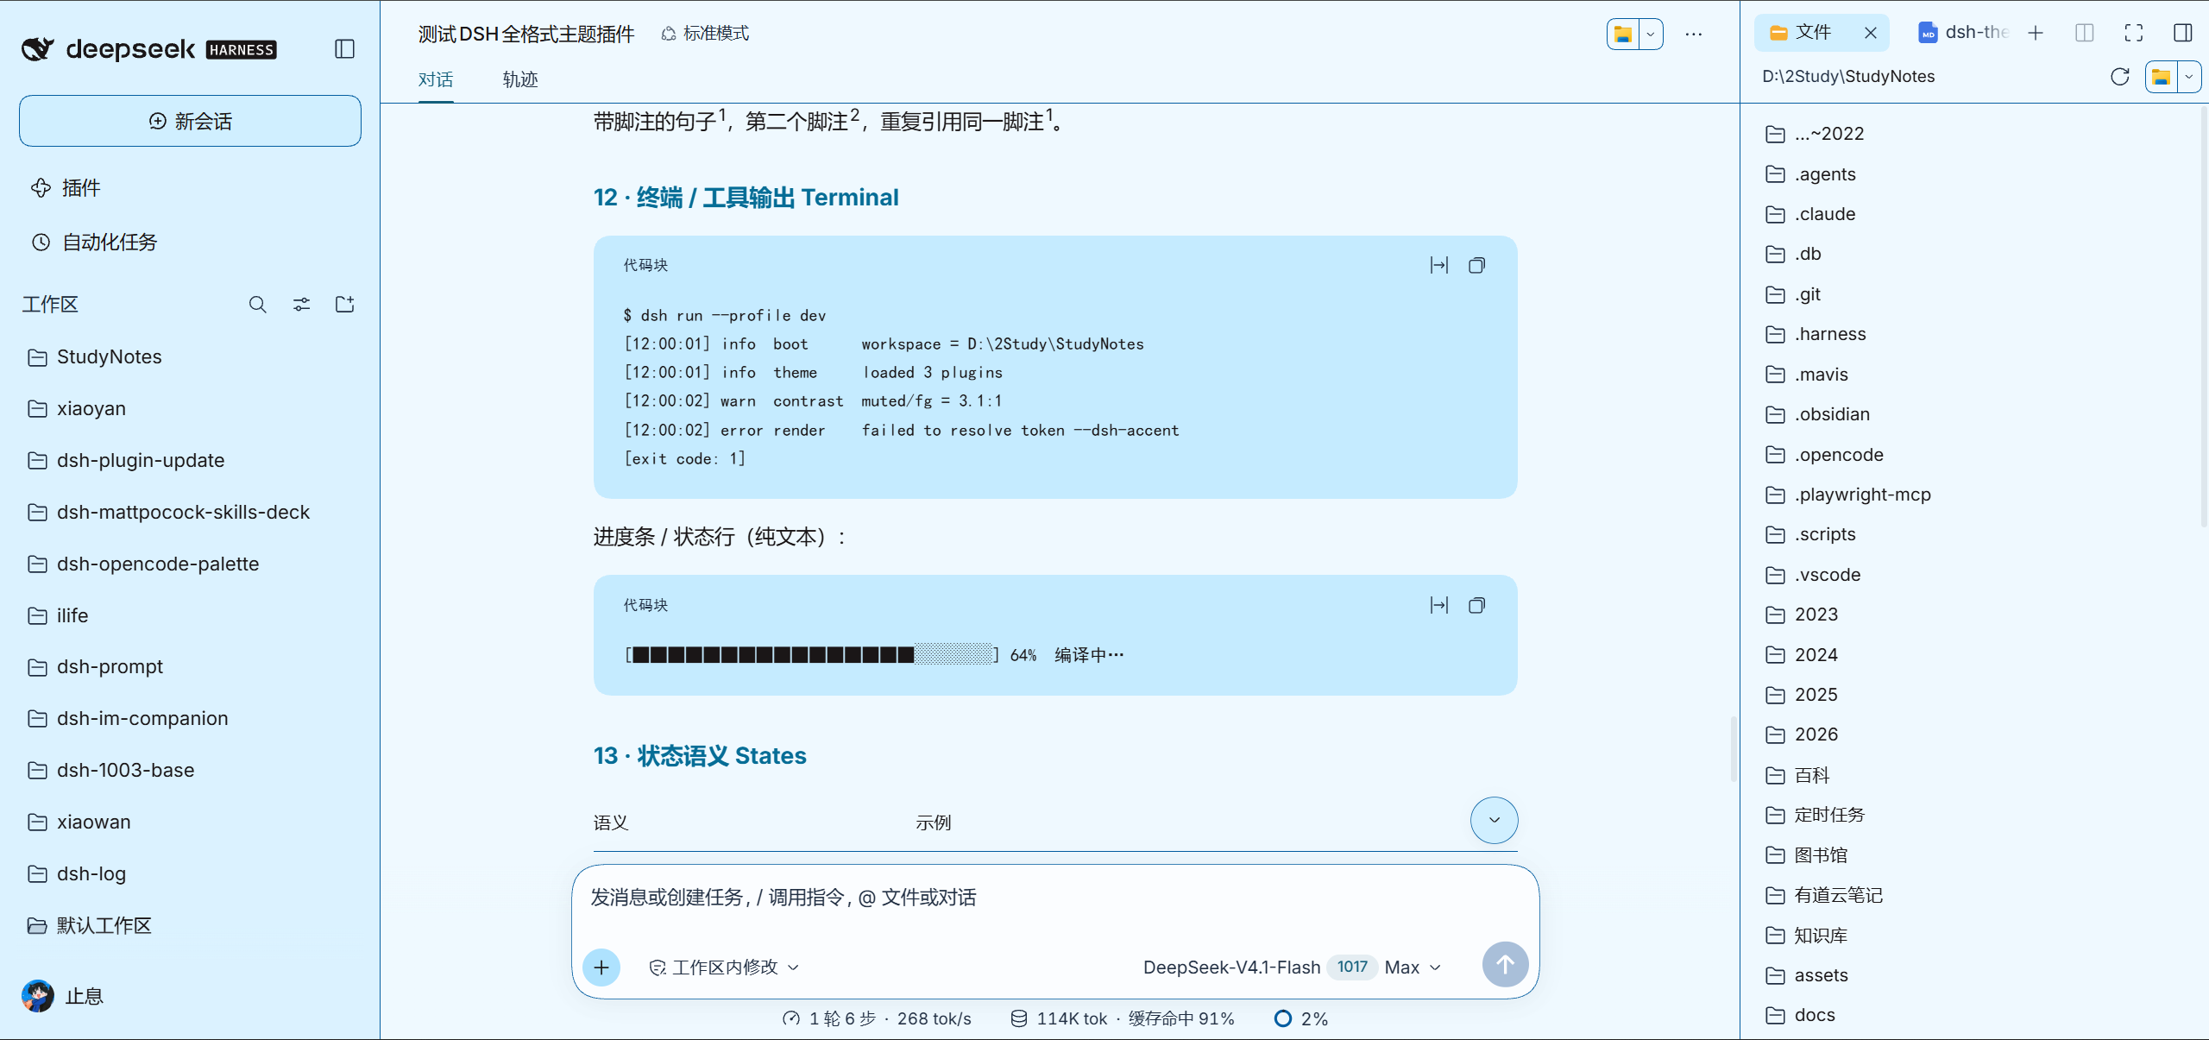Screen dimensions: 2209x1040
Task: Close the 文件 tab
Action: [1871, 33]
